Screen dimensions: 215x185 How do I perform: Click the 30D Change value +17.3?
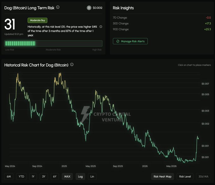208,23
